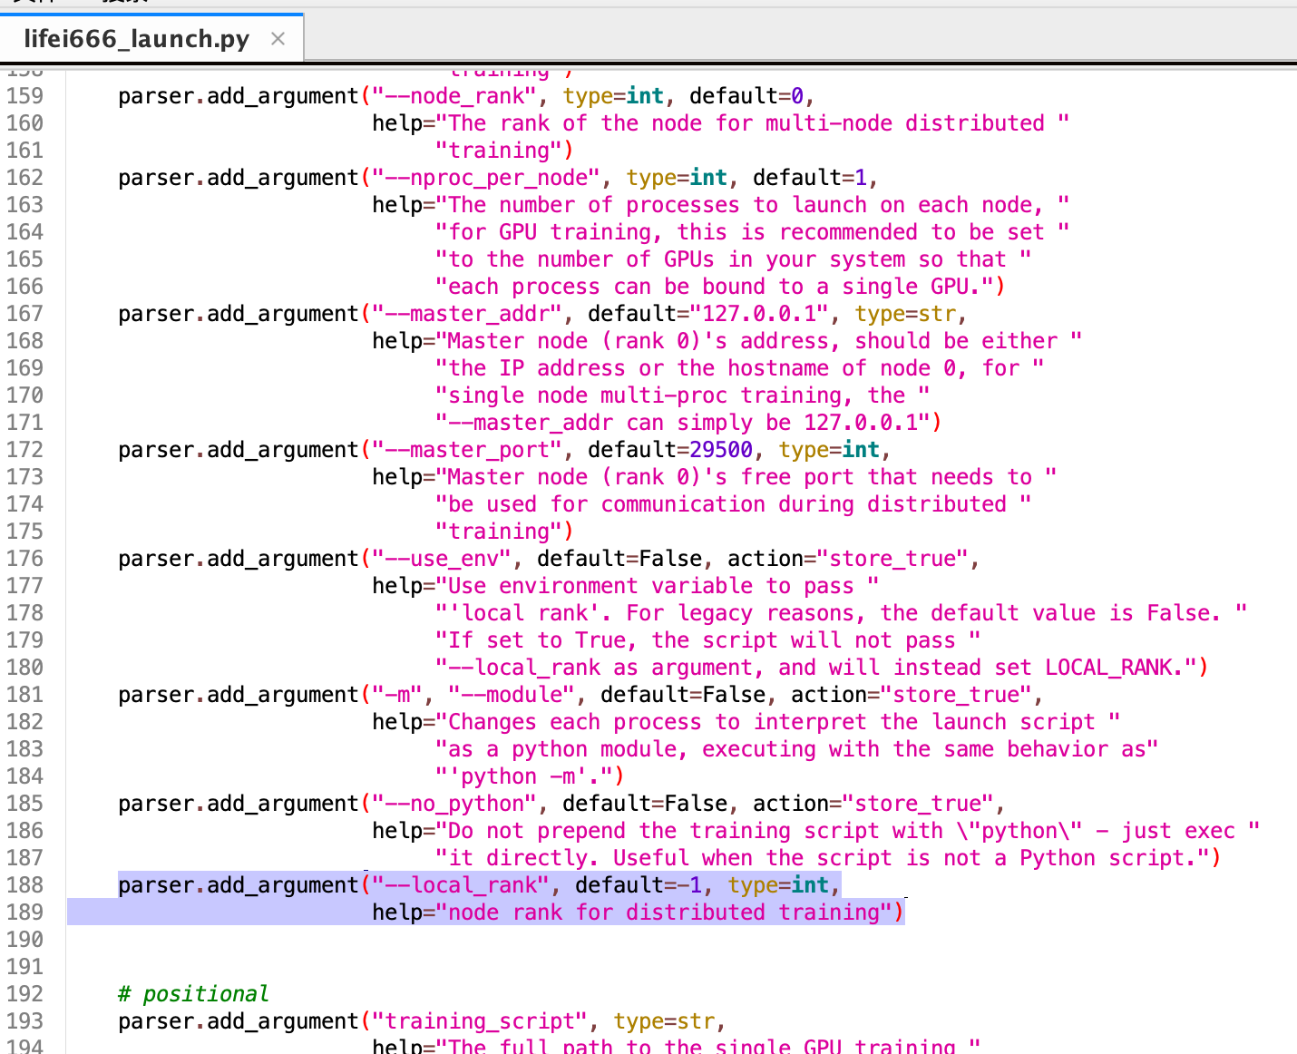
Task: Click the "--use_env" string
Action: (x=442, y=559)
